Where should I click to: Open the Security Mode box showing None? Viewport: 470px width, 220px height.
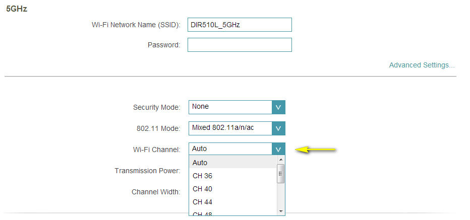point(230,107)
